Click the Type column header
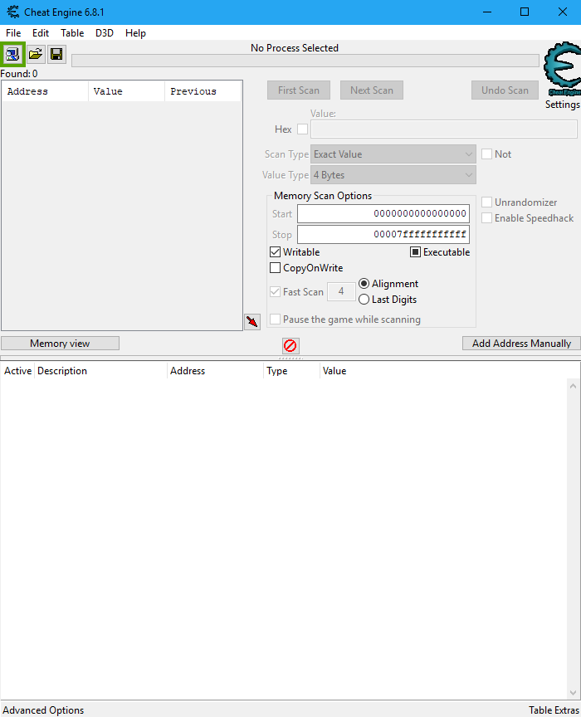581x717 pixels. (x=291, y=371)
